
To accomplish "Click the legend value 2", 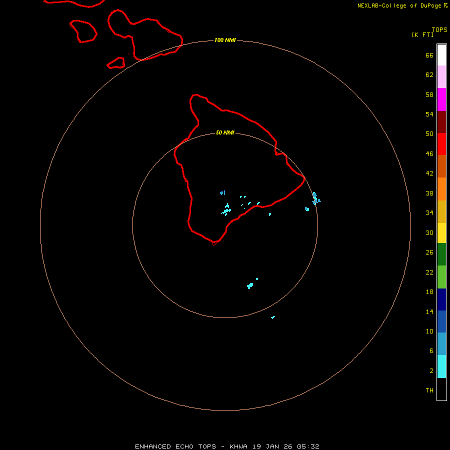I will [x=431, y=371].
